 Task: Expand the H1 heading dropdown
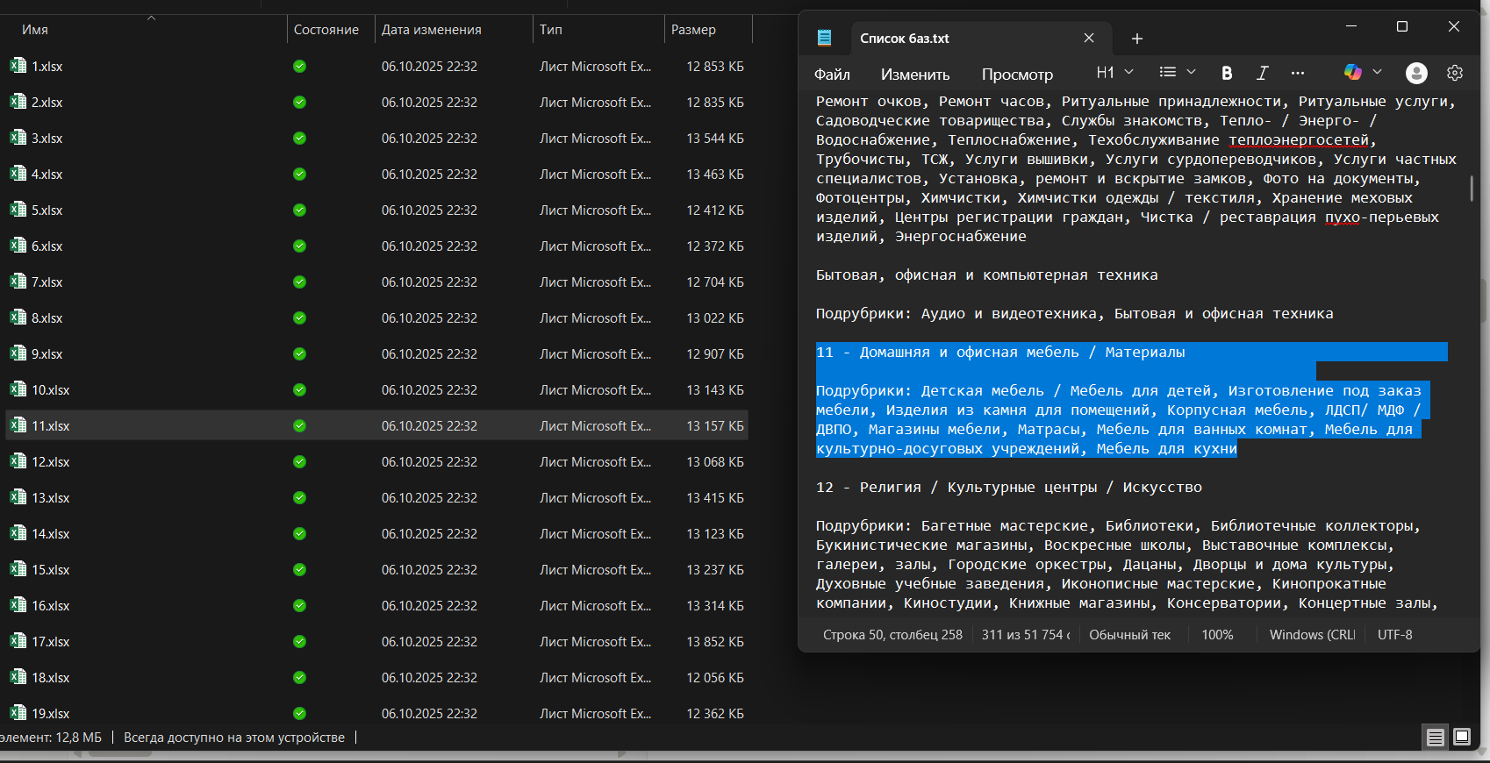(1115, 72)
